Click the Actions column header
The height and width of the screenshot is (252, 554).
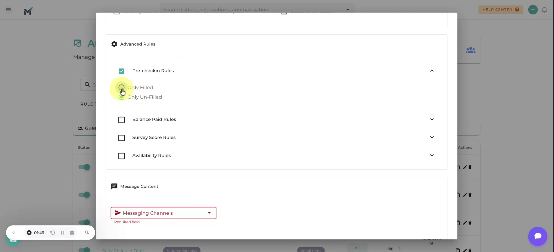pyautogui.click(x=465, y=148)
